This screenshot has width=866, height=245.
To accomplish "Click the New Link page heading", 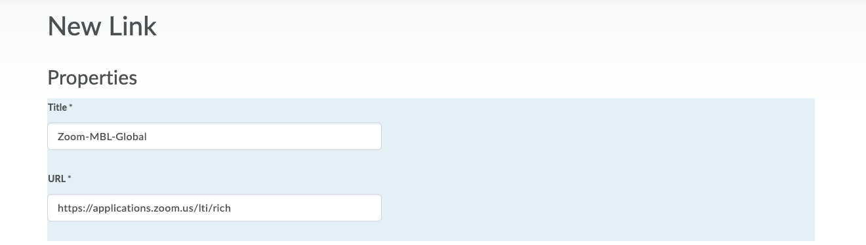I will (x=102, y=27).
